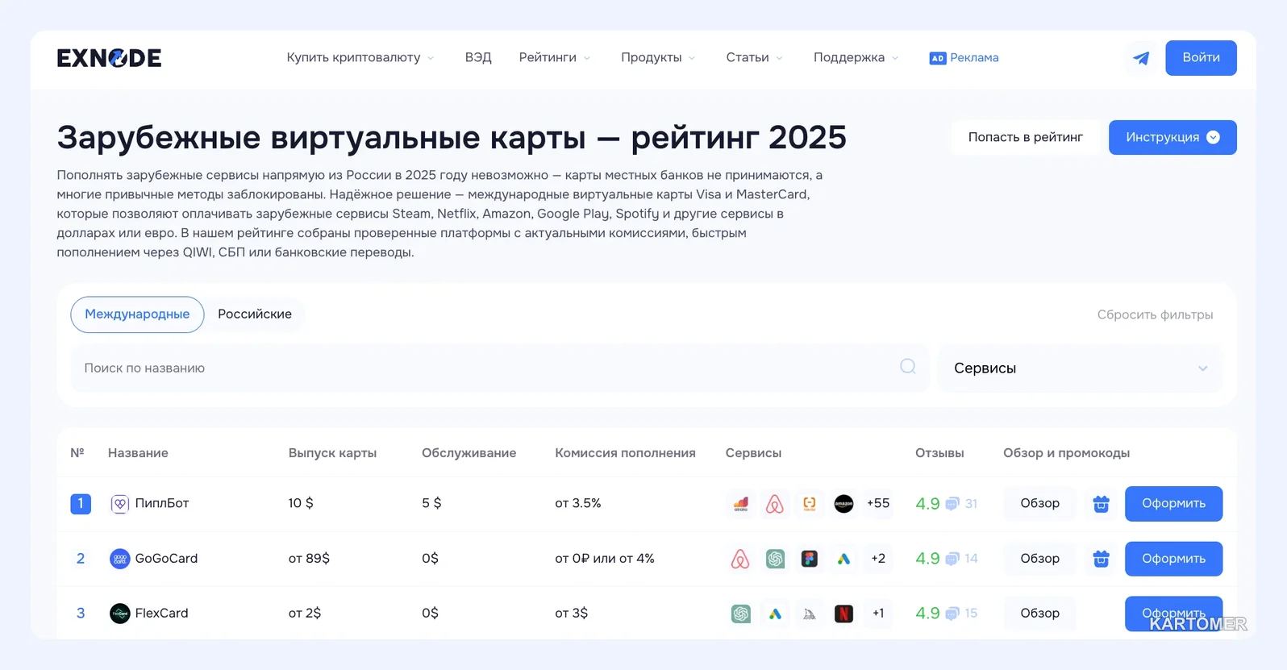Screen dimensions: 1287x670
Task: Open the ВЭД menu item
Action: coord(478,57)
